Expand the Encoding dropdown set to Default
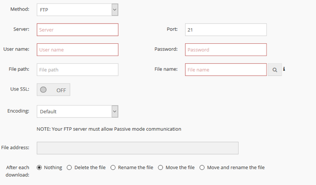The image size is (316, 185). click(78, 112)
